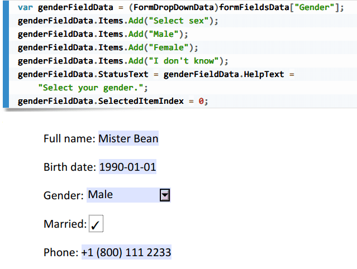Click the "Select sex" string in code

179,21
